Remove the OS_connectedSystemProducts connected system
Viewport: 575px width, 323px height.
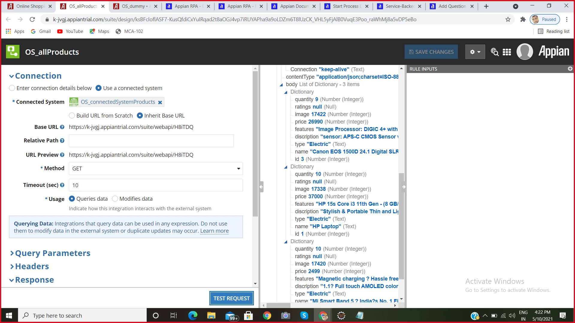pyautogui.click(x=160, y=102)
